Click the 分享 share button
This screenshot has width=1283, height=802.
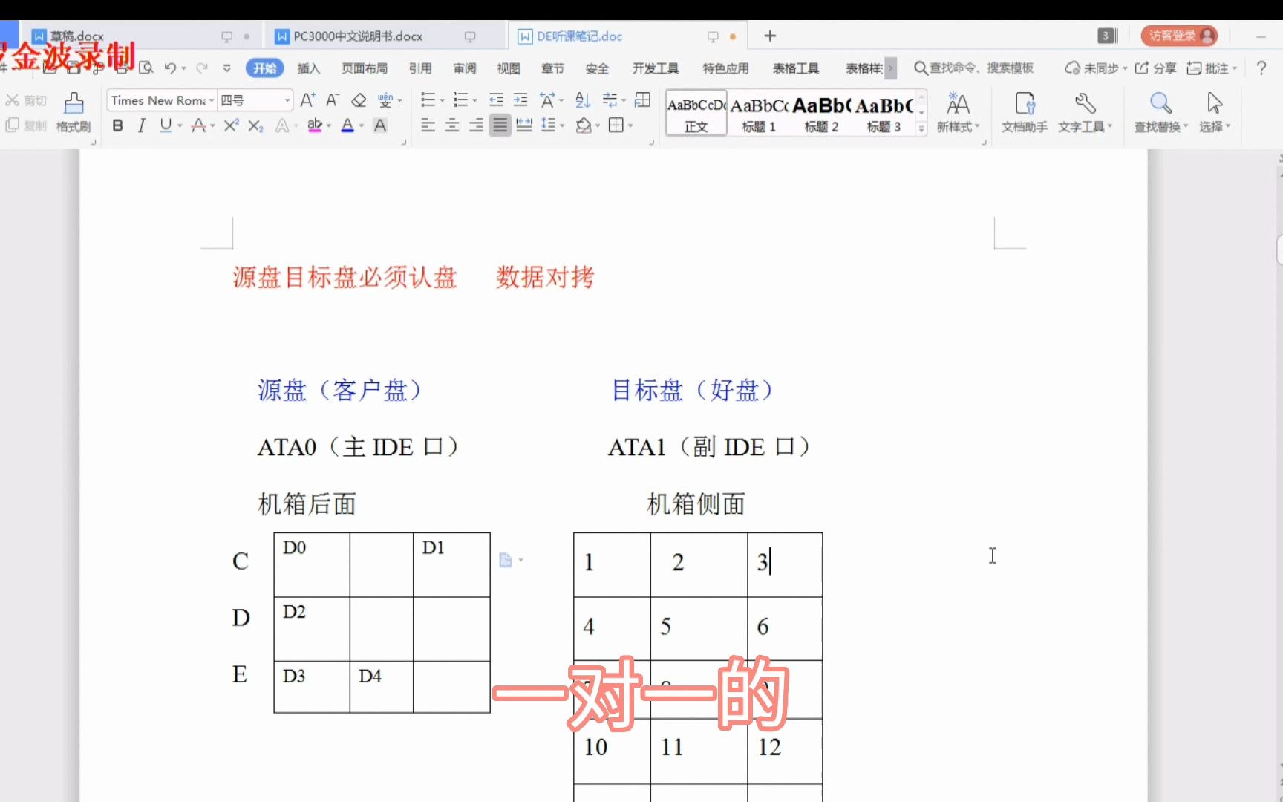pos(1156,68)
